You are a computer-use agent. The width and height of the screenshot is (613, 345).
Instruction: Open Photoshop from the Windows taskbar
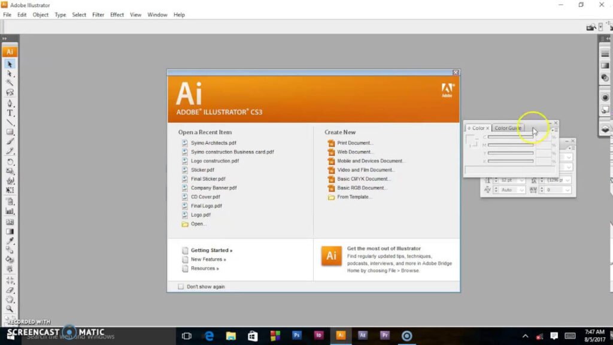[297, 335]
